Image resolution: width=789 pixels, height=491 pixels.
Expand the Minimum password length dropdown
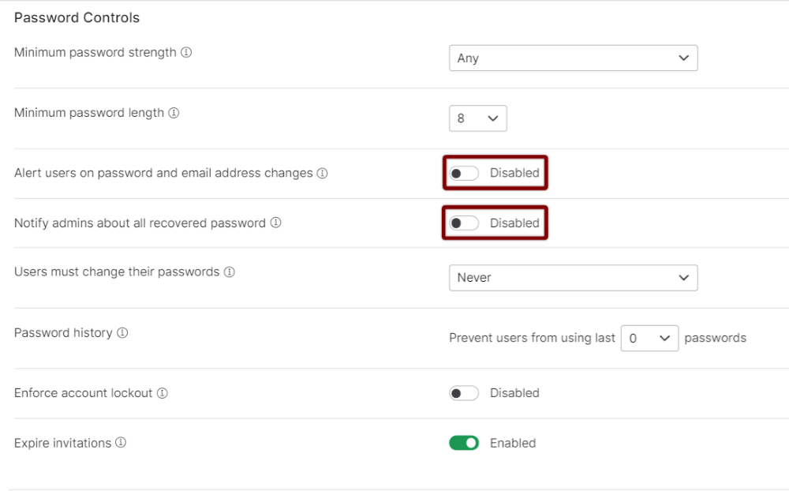478,118
